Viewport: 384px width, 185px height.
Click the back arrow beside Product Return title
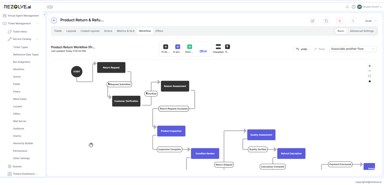(54, 20)
